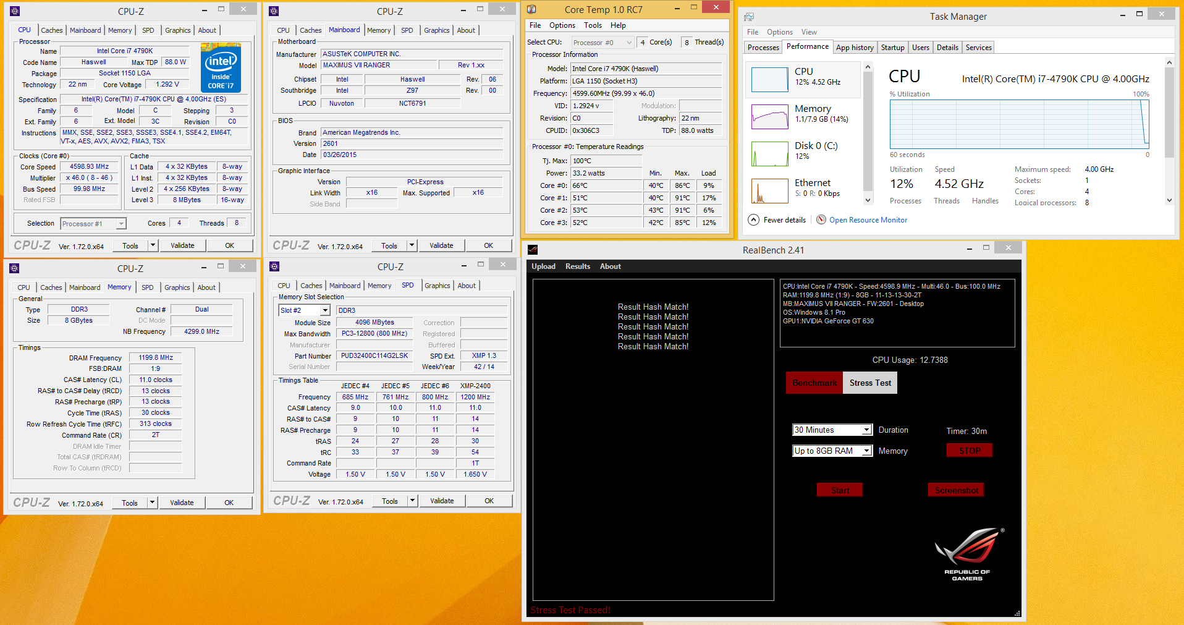Open the Details tab in Task Manager

pyautogui.click(x=947, y=48)
